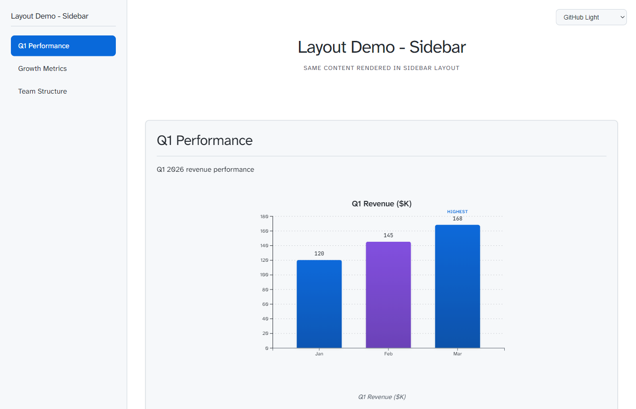Click the 180 y-axis tick label
Viewport: 636px width, 409px height.
[x=264, y=216]
